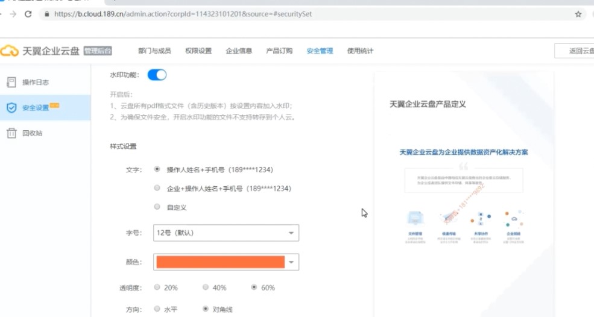Click the browser address bar URL

183,14
